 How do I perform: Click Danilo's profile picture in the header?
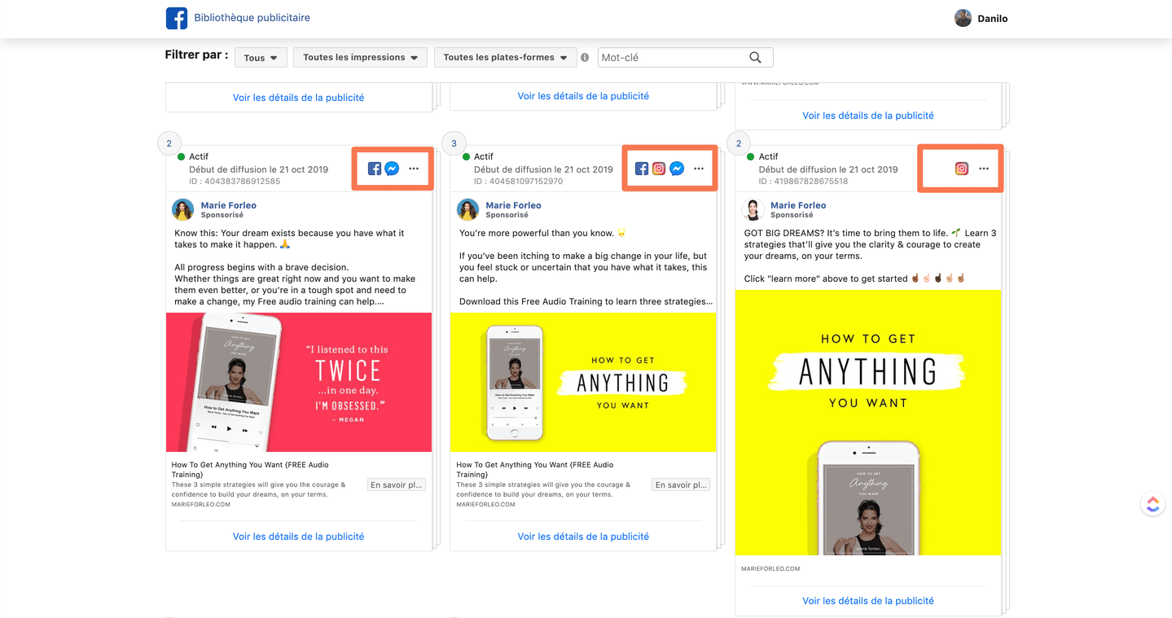(963, 18)
